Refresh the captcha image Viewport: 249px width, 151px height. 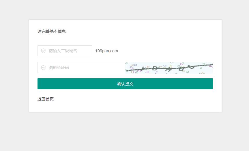(169, 68)
